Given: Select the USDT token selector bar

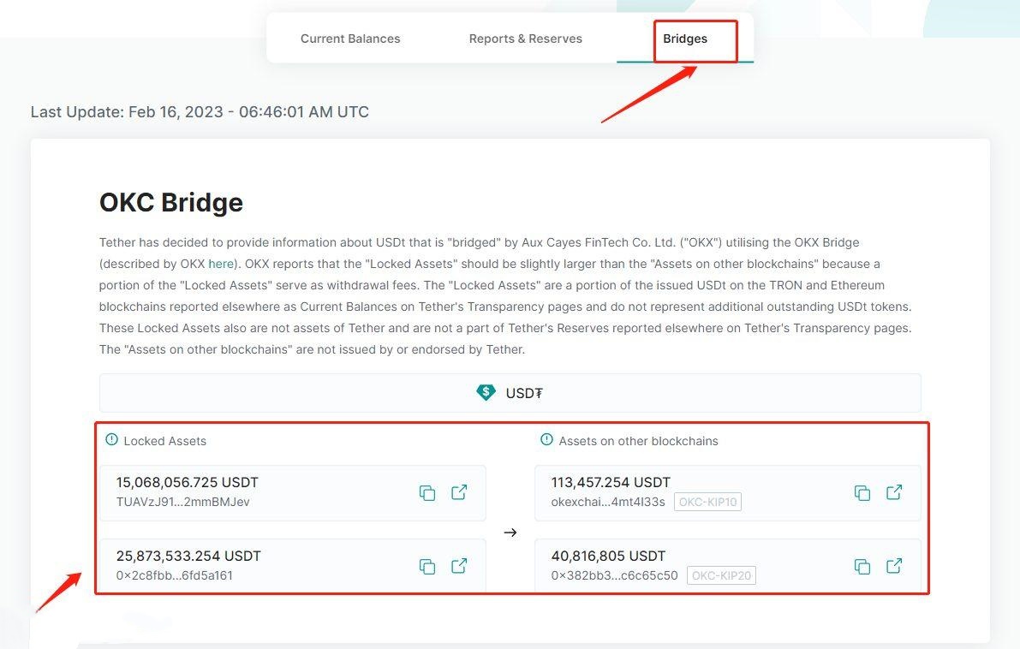Looking at the screenshot, I should tap(510, 393).
